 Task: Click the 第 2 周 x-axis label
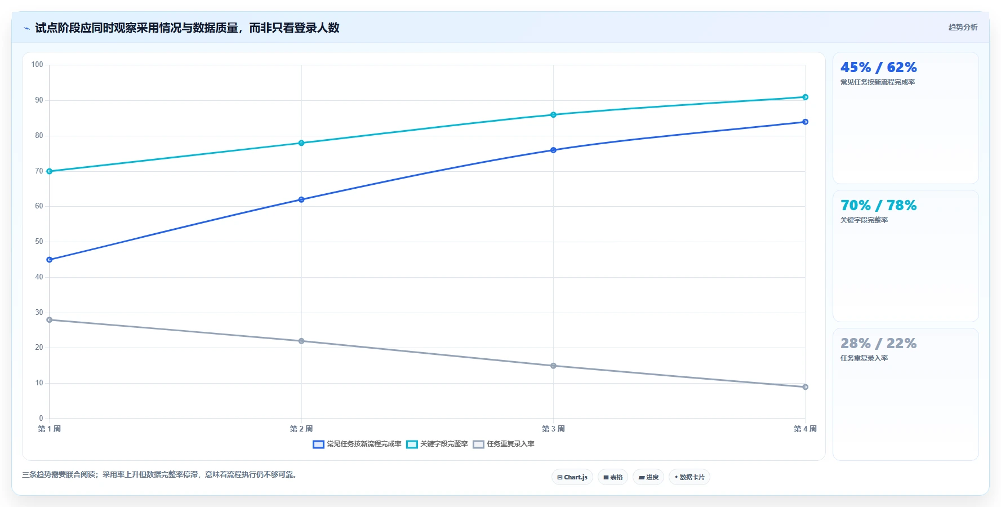301,429
